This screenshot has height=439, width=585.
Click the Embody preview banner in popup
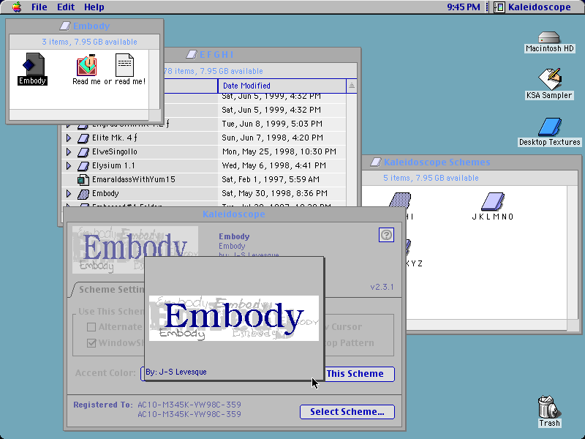(x=234, y=318)
